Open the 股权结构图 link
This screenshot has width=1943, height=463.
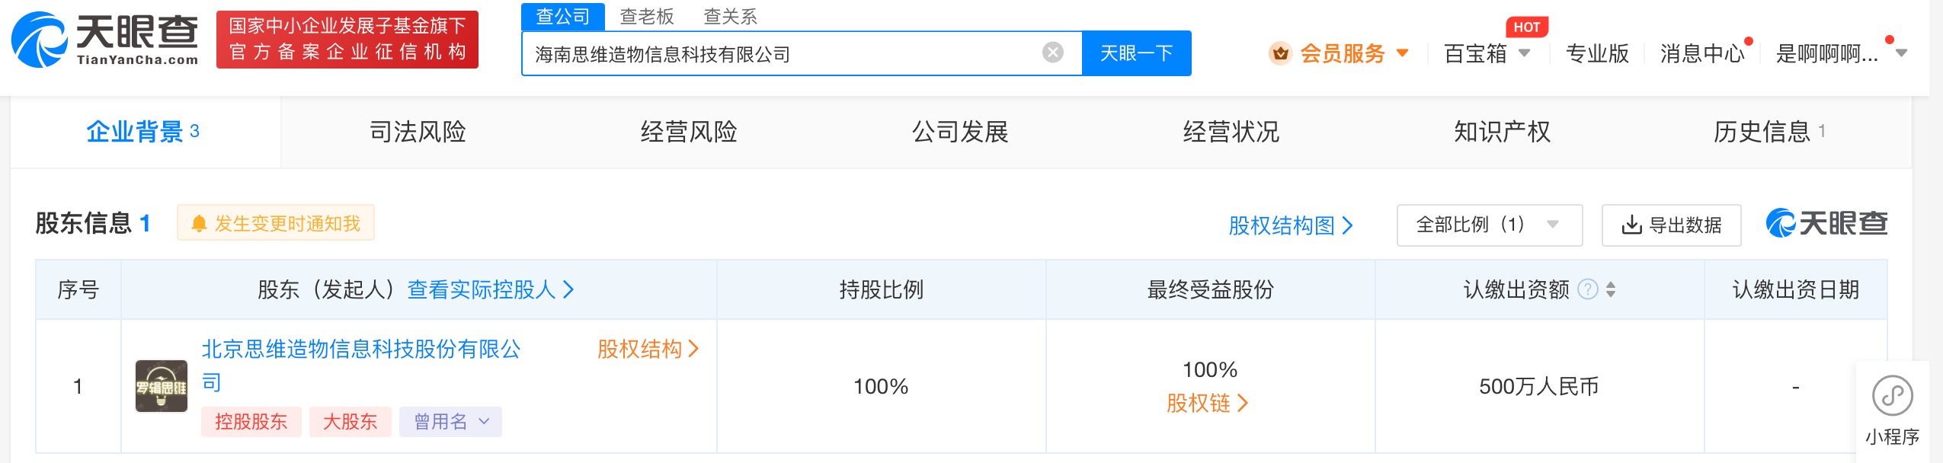point(1290,225)
